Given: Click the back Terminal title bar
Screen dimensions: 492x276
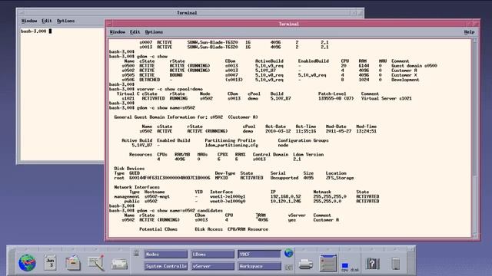Looking at the screenshot, I should (187, 13).
